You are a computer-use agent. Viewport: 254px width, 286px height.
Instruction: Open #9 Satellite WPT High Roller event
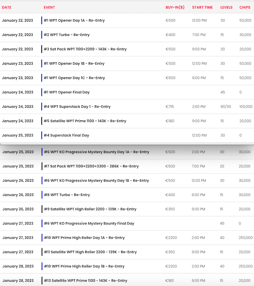[90, 209]
